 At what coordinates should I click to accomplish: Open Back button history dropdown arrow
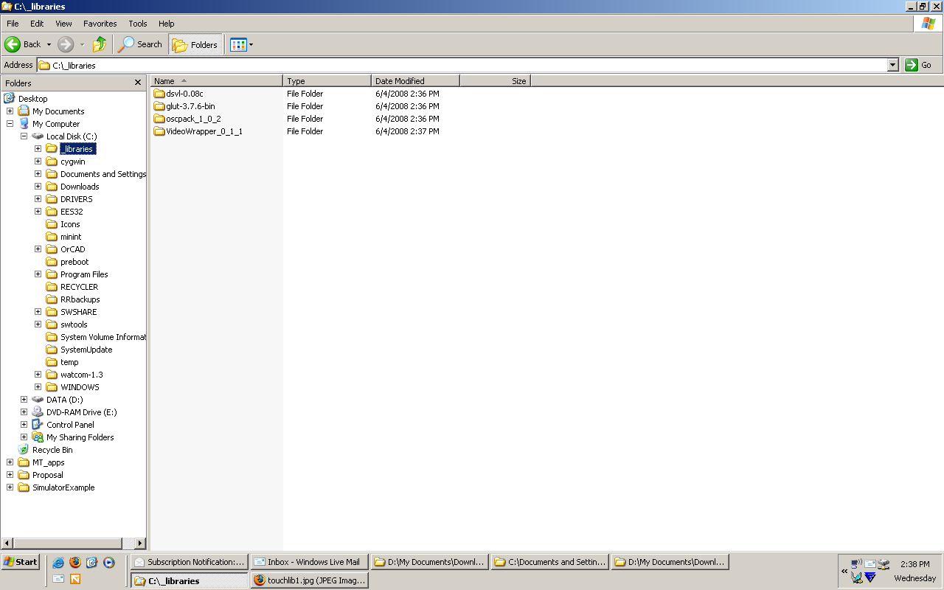[49, 44]
